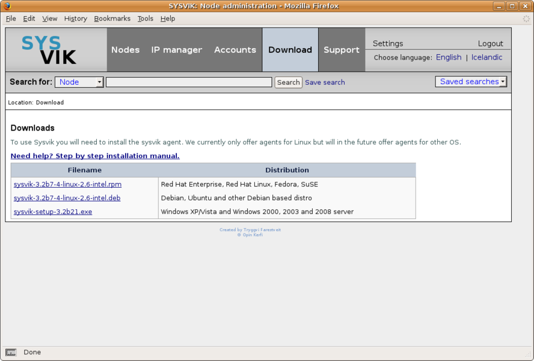534x361 pixels.
Task: Minimize the Firefox window
Action: [499, 6]
